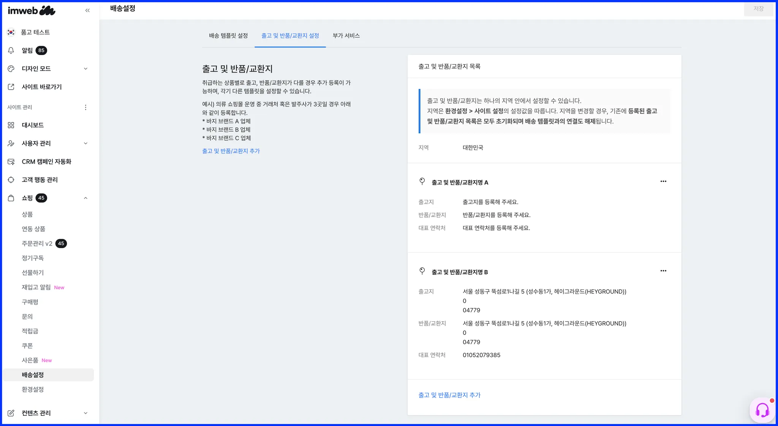
Task: Go to 환경설정 under shopping menu
Action: coord(33,390)
